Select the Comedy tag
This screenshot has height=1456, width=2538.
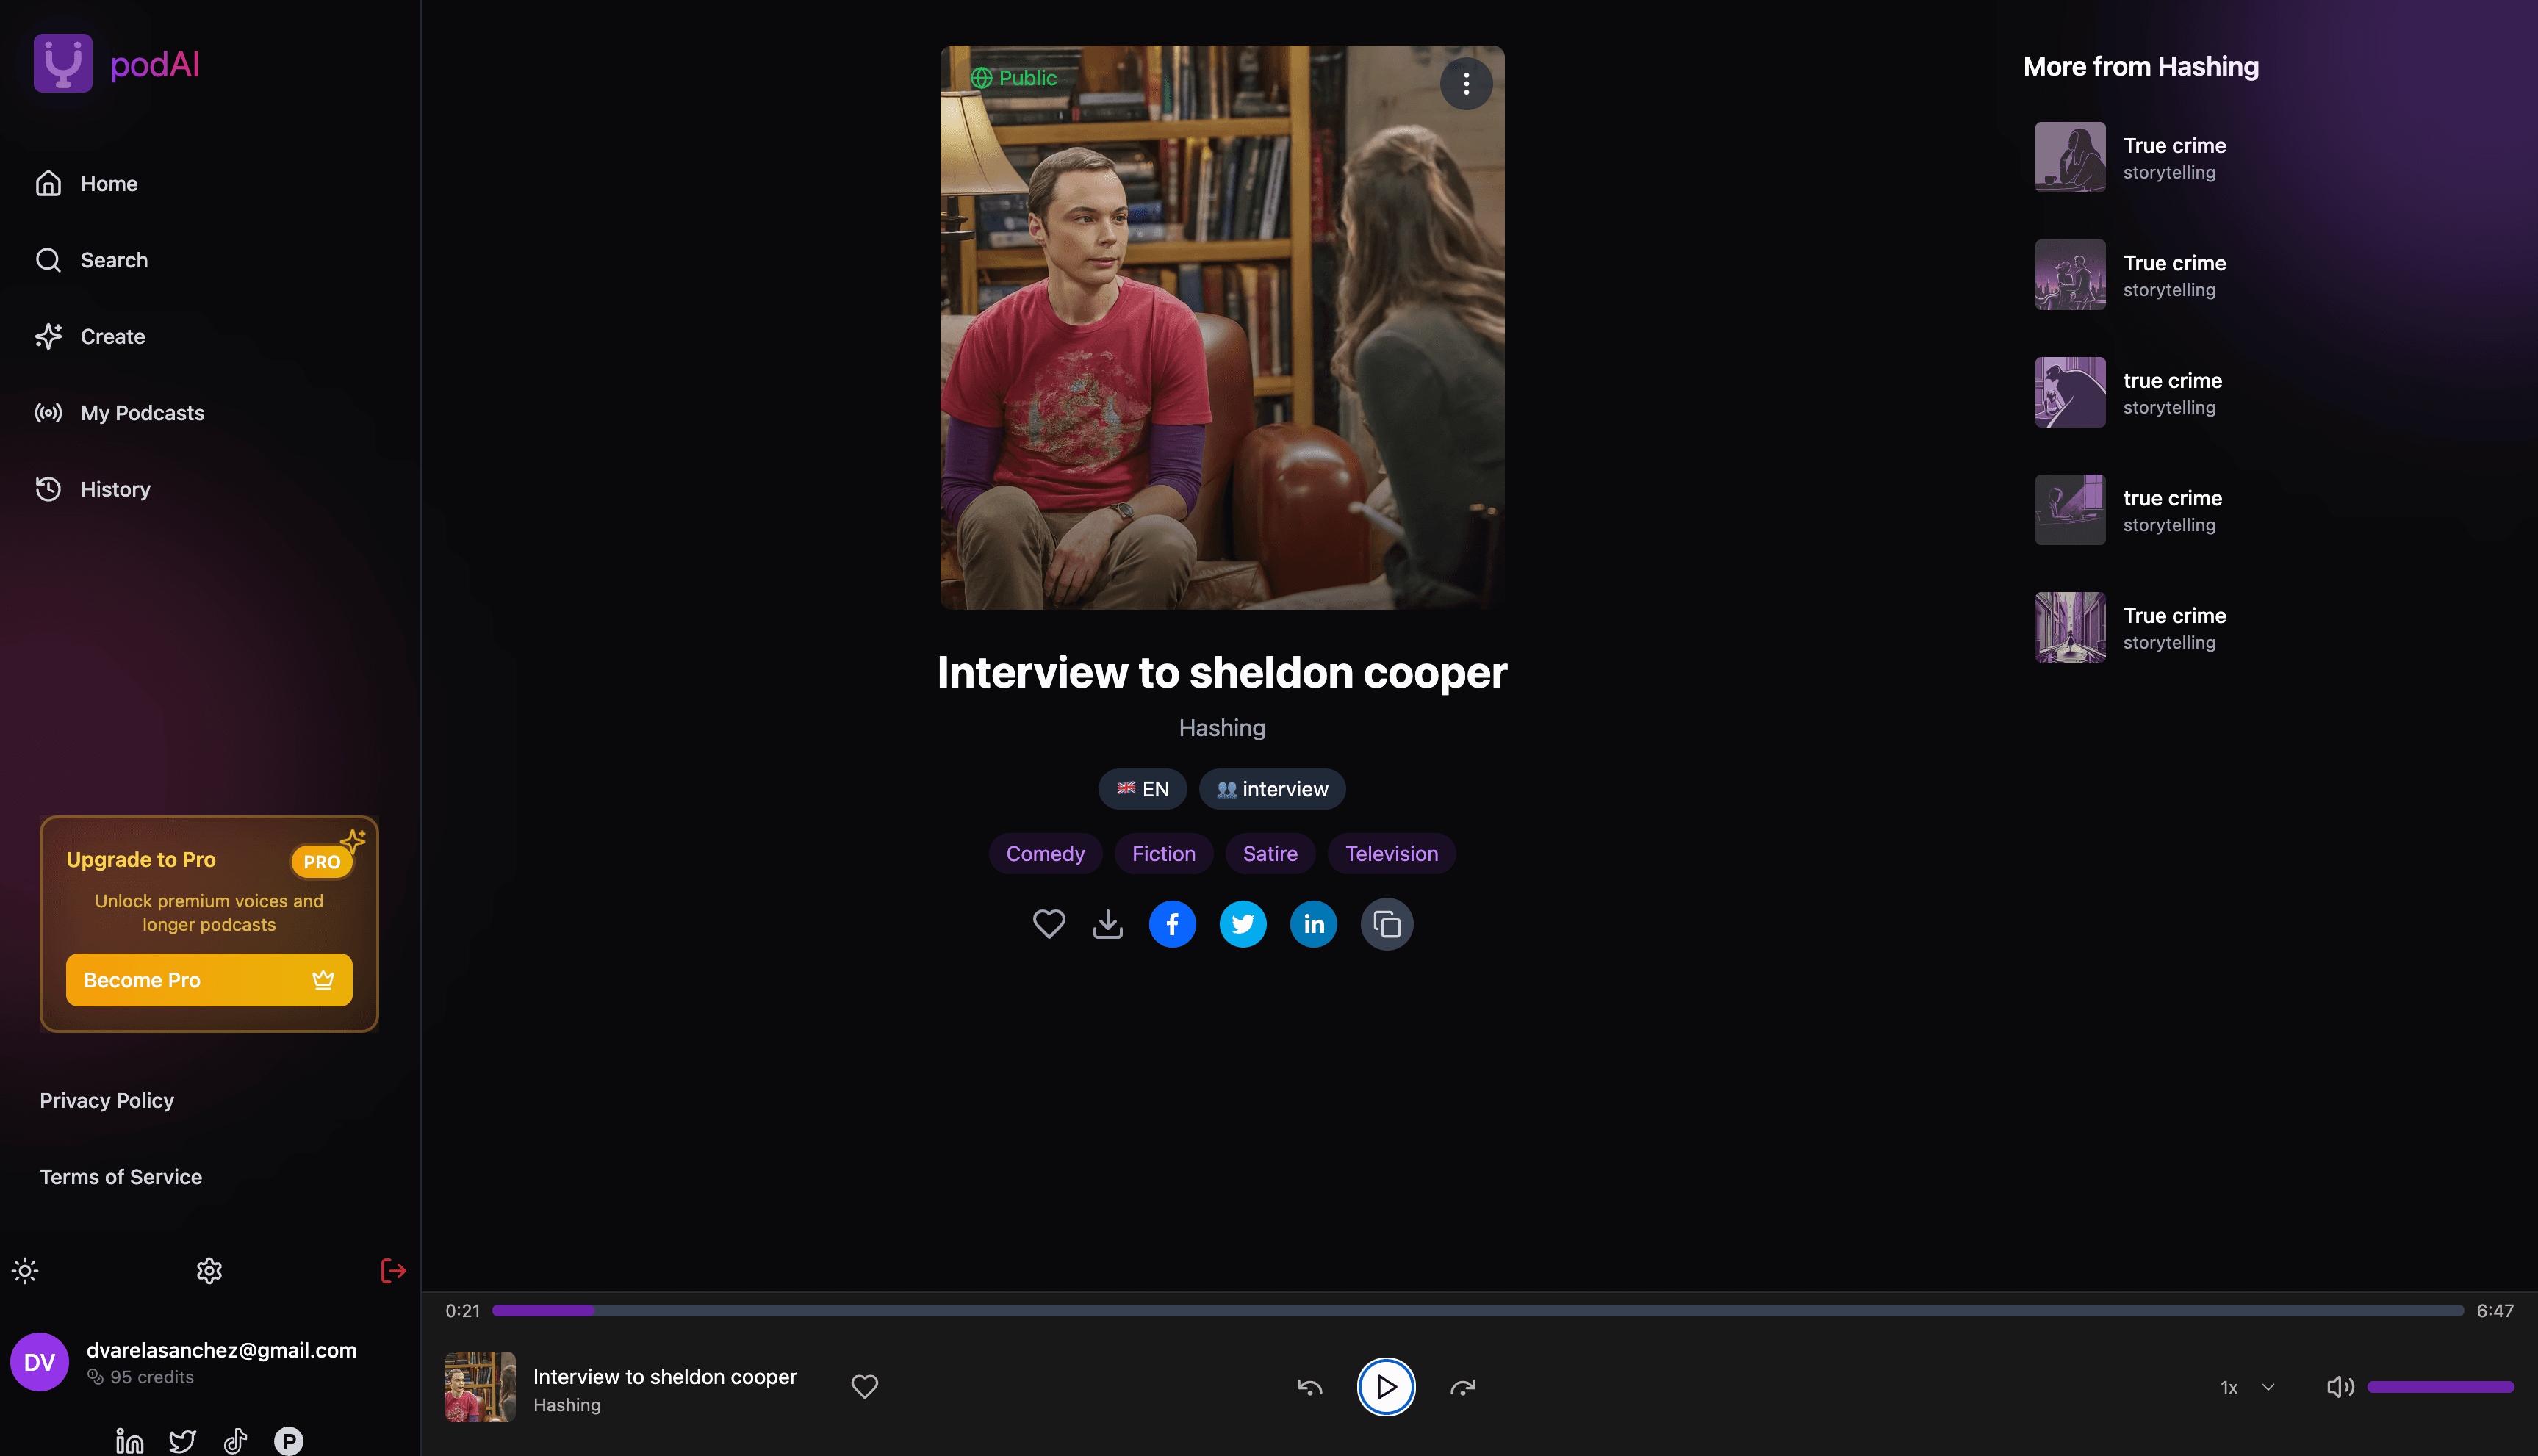[x=1045, y=854]
